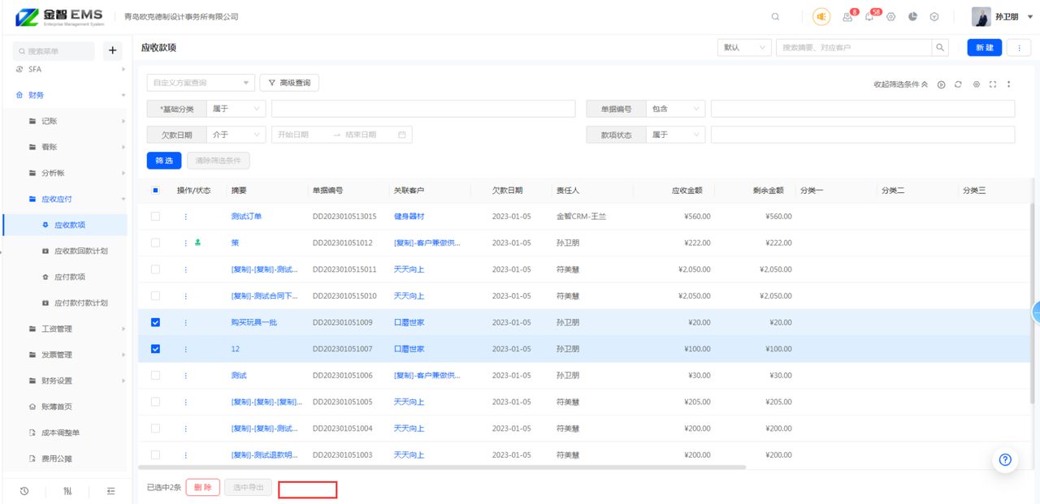Collapse the sidebar with the indent icon
Viewport: 1040px width, 504px height.
110,491
